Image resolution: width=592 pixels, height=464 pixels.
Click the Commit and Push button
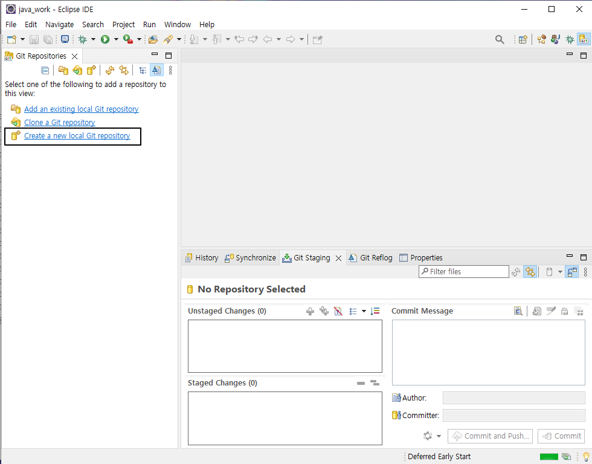490,436
